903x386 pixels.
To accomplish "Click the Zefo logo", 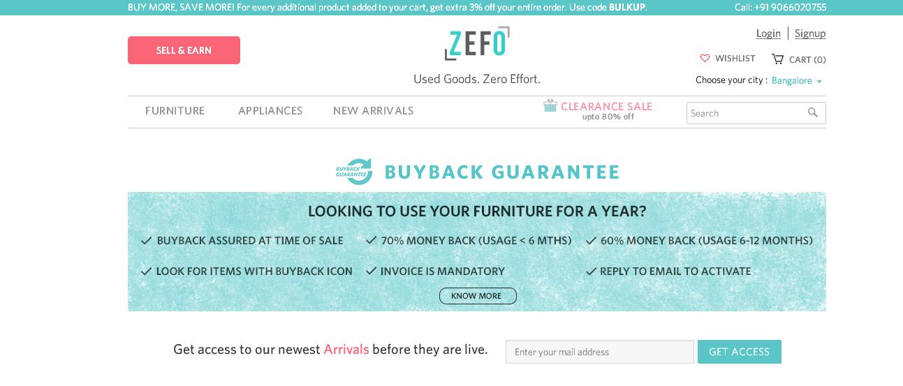I will point(477,43).
